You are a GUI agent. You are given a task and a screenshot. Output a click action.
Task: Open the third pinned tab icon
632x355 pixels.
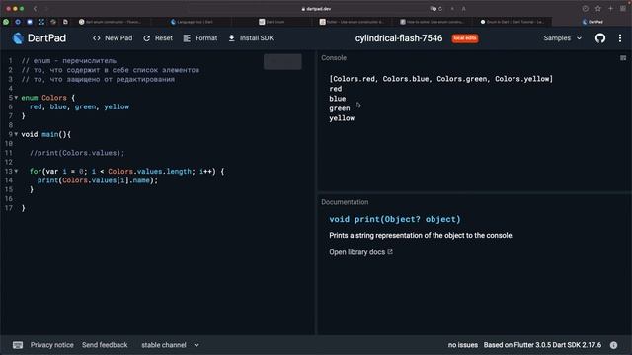[x=30, y=22]
